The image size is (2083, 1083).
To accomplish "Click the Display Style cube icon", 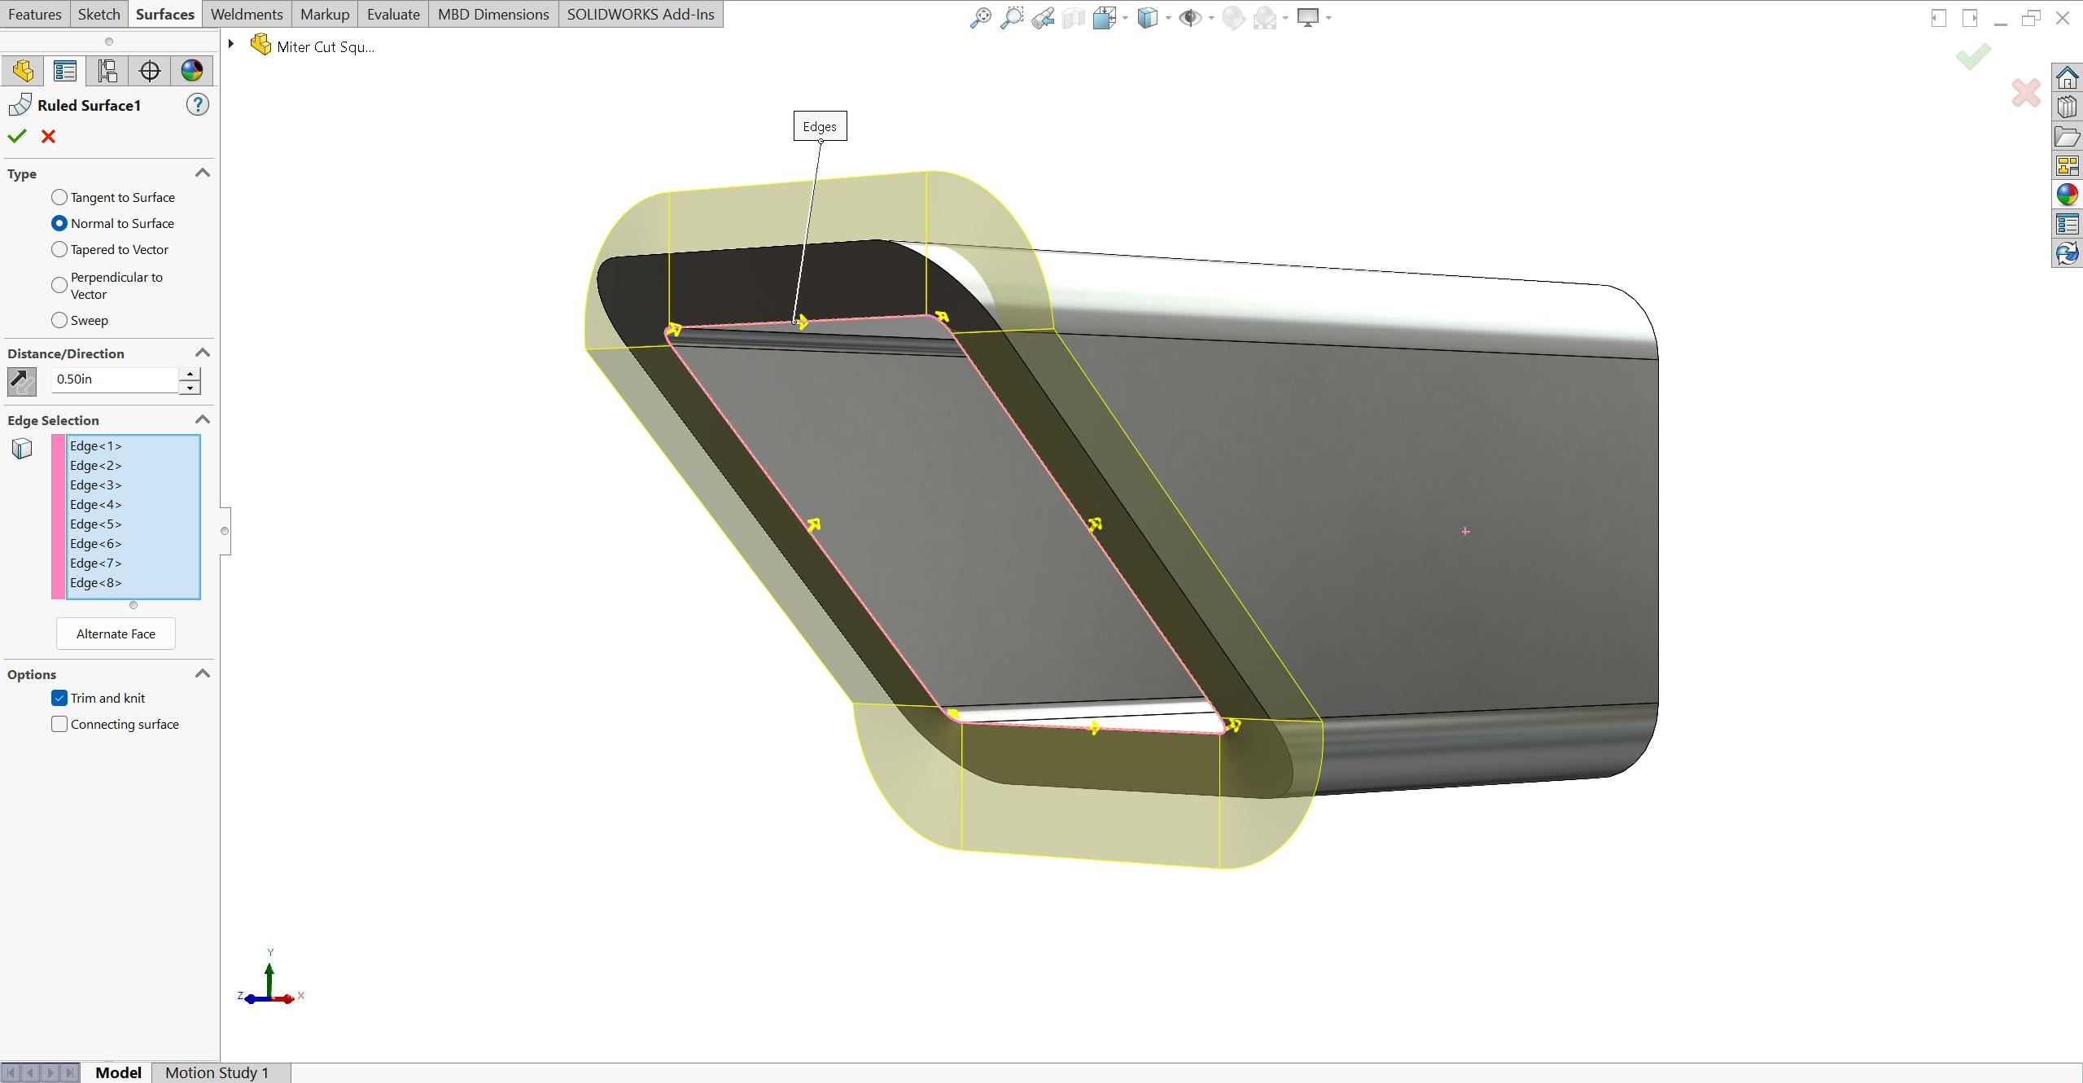I will click(1149, 17).
